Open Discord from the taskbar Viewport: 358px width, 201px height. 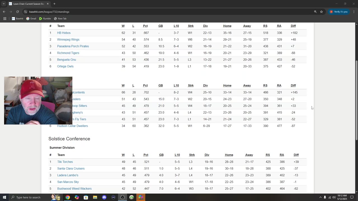104,197
